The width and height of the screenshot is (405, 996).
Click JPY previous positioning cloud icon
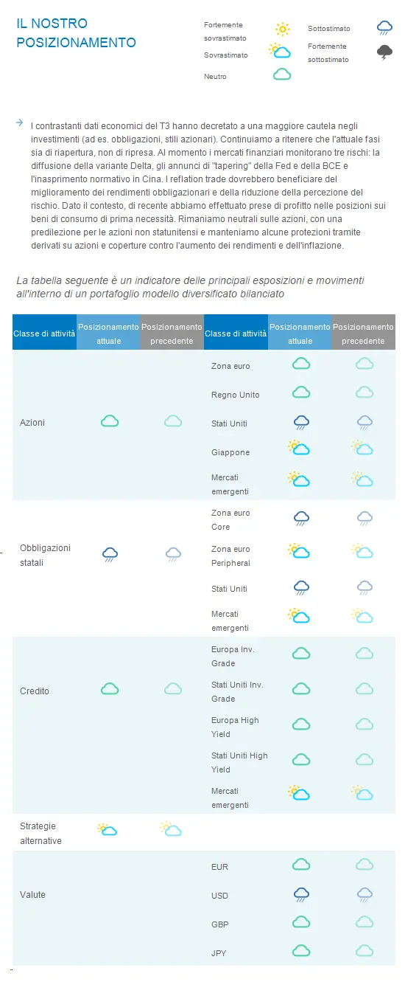click(x=364, y=950)
